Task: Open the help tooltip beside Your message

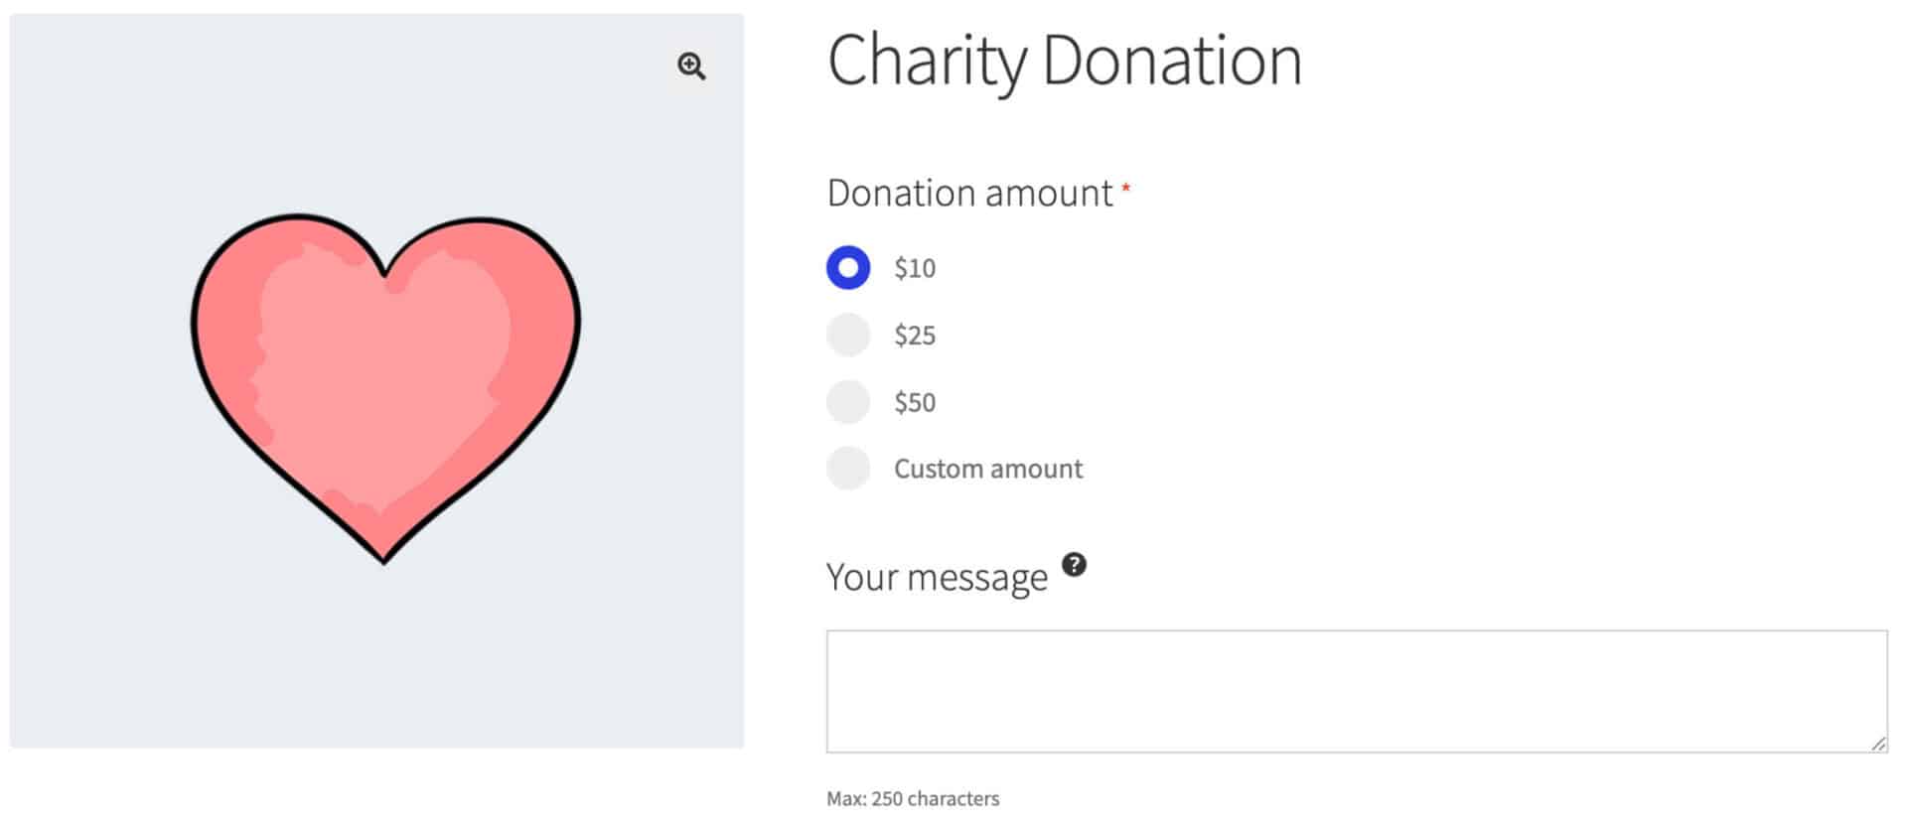Action: coord(1075,566)
